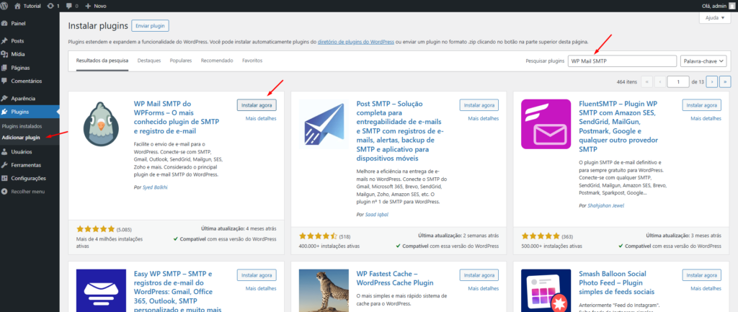
Task: Click the Enviar plugin button
Action: coord(150,26)
